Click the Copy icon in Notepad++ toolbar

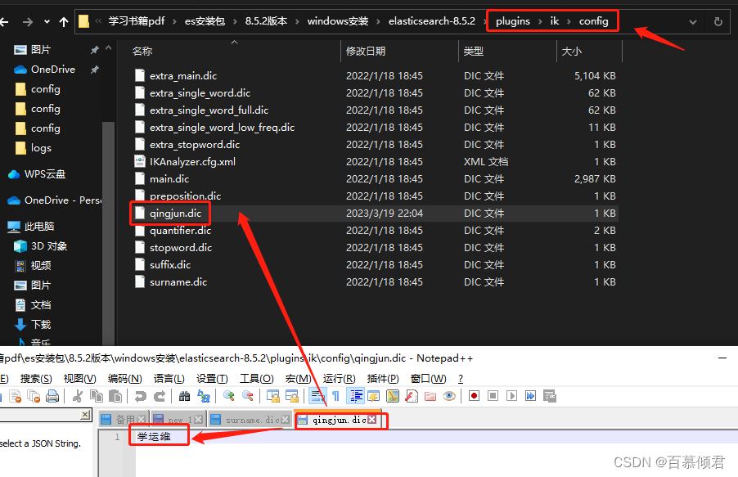point(97,397)
